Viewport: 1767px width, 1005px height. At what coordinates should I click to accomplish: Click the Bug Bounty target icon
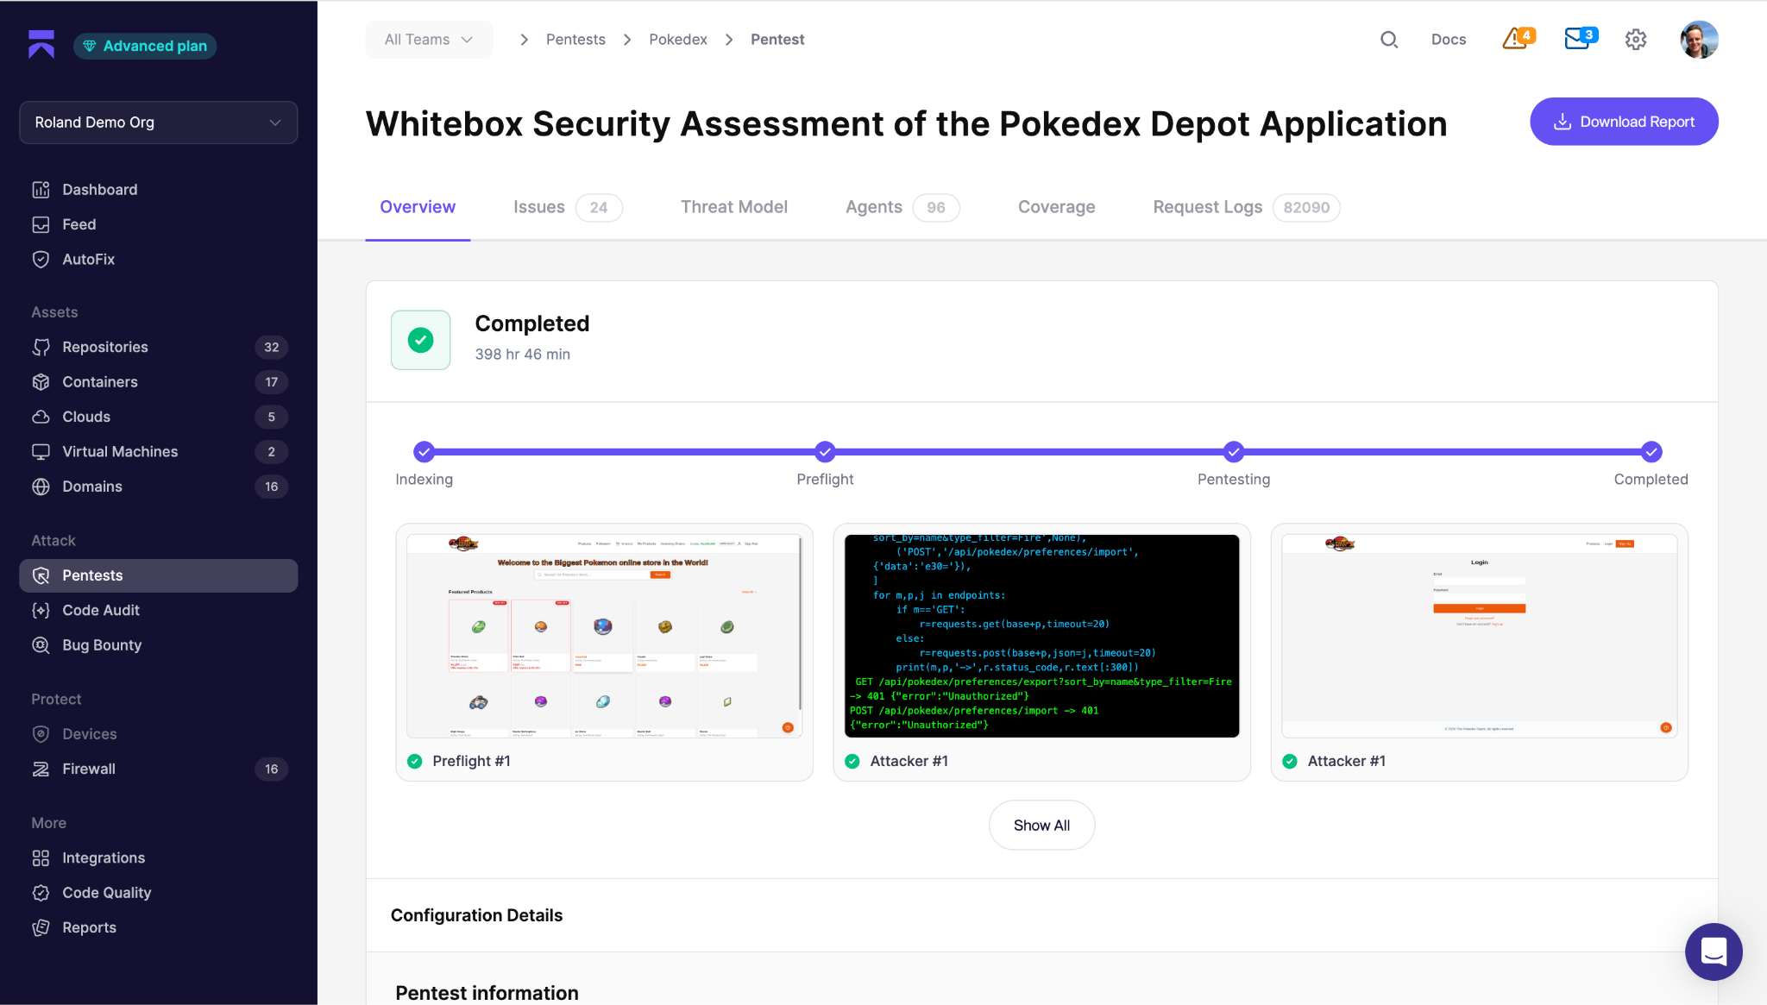coord(41,645)
